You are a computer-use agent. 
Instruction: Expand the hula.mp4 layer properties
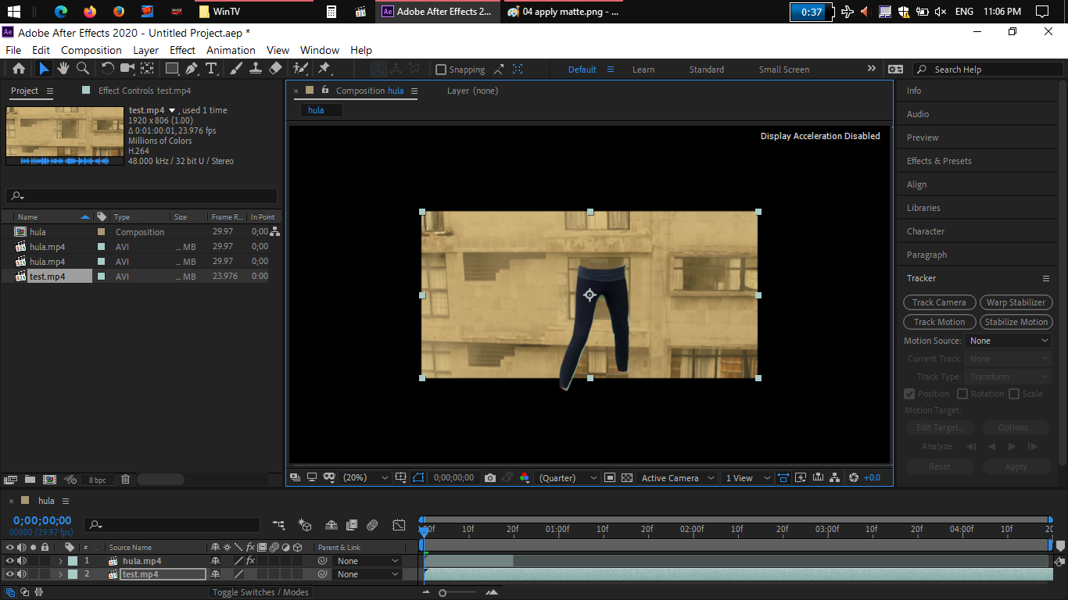pyautogui.click(x=60, y=561)
